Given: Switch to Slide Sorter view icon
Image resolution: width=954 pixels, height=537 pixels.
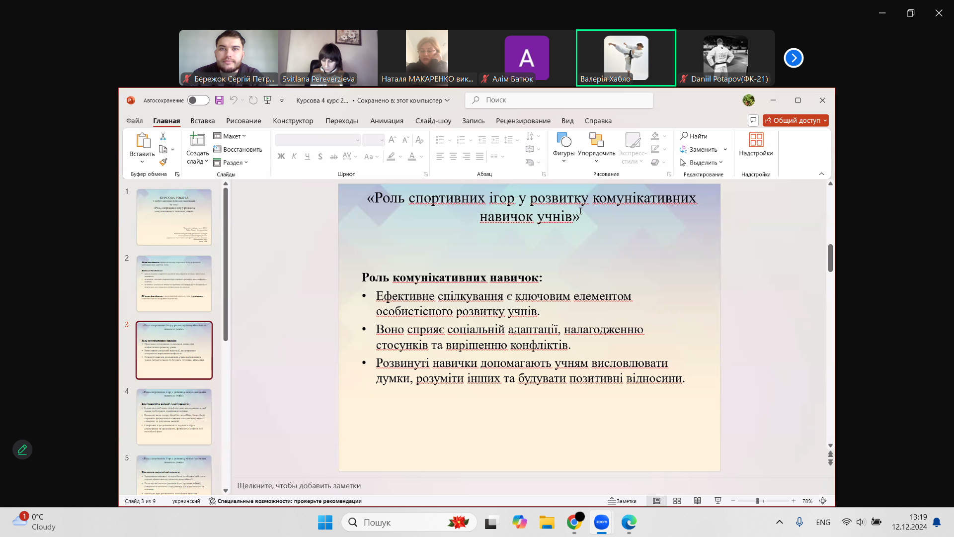Looking at the screenshot, I should click(677, 501).
